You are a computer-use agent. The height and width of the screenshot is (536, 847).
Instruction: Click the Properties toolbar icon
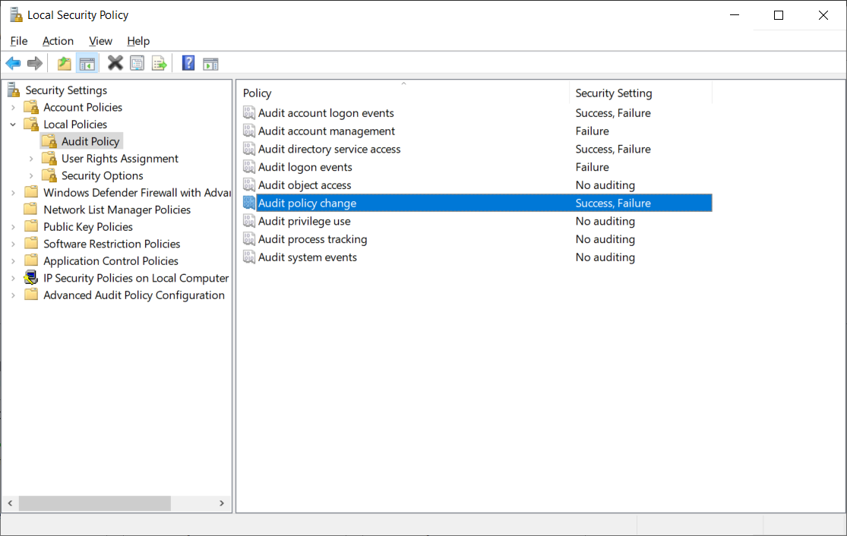(x=137, y=63)
